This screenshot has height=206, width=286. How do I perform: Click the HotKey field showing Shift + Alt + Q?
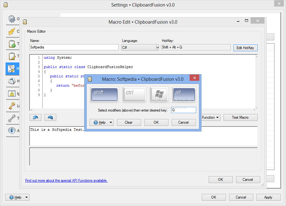click(x=196, y=47)
